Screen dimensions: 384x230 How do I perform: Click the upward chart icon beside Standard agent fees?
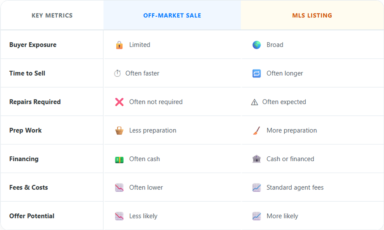256,188
